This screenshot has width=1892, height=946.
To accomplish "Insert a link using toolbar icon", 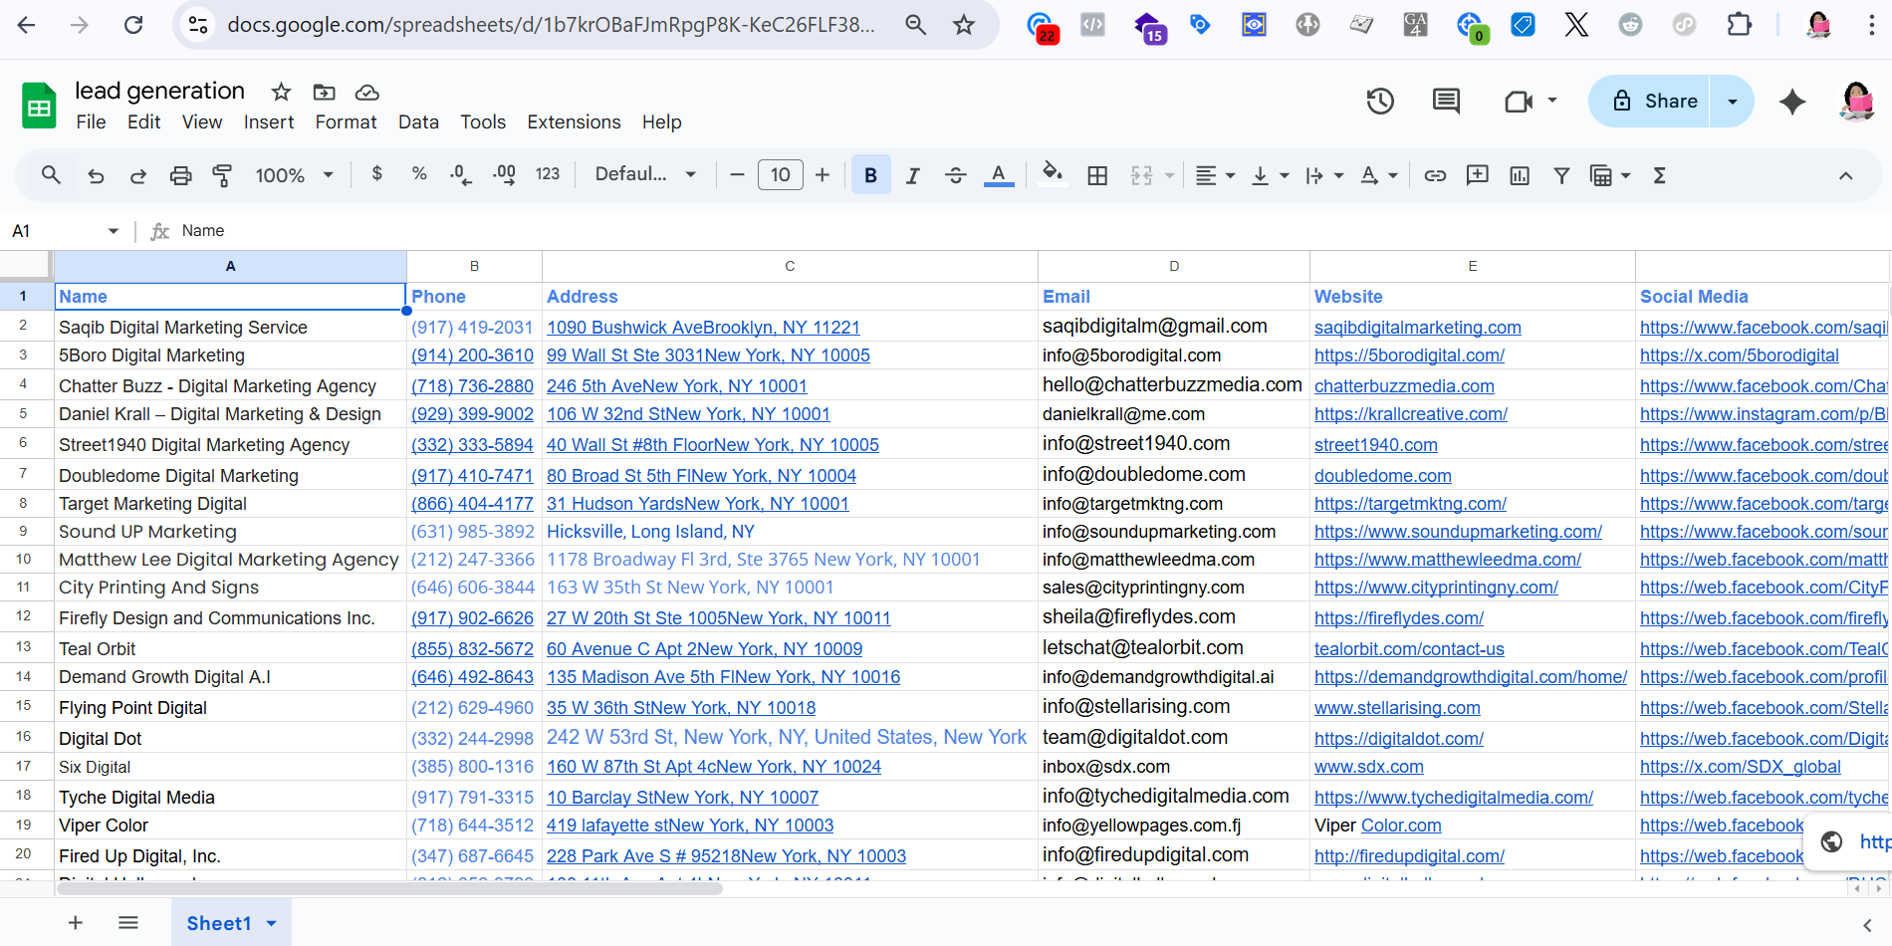I will [1435, 175].
